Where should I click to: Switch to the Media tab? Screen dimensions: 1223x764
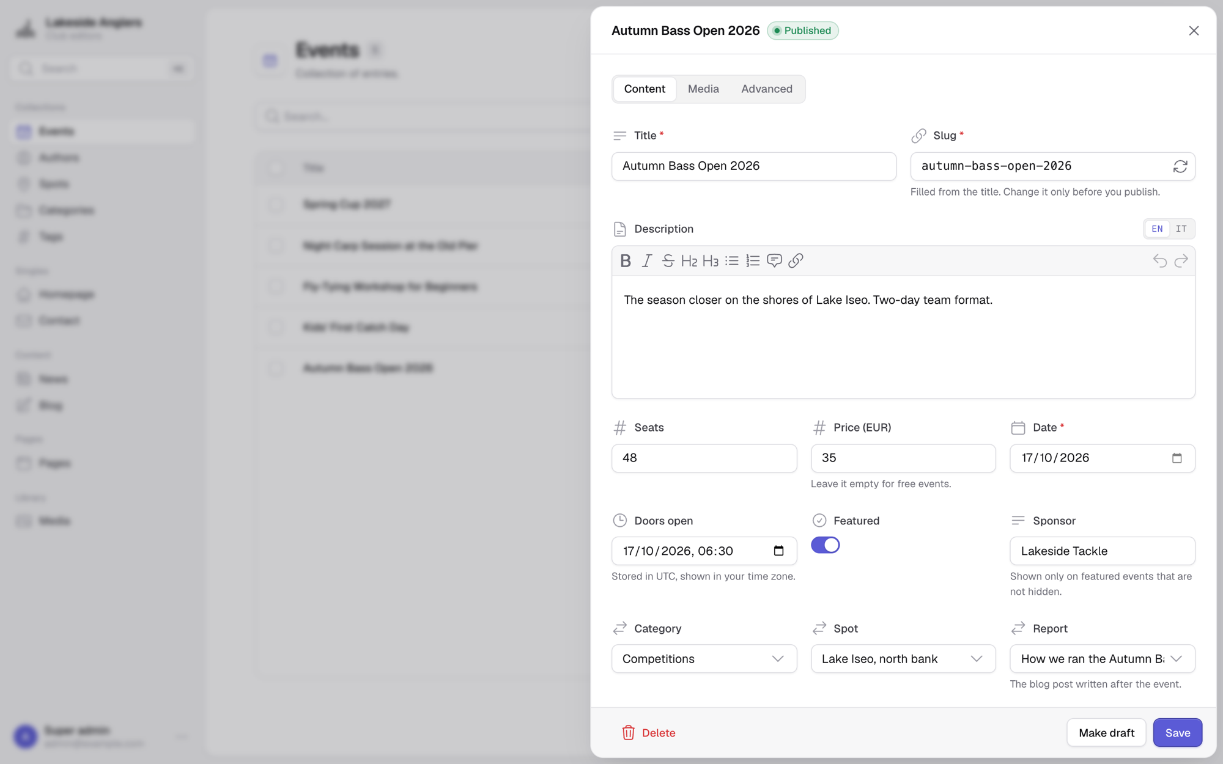703,89
